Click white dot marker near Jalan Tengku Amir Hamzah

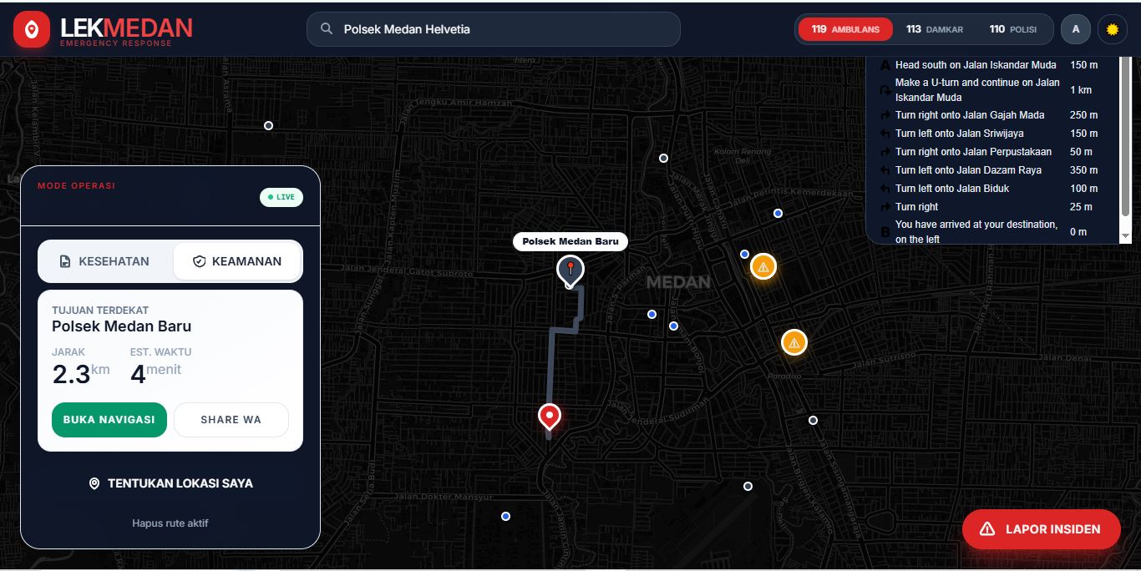coord(268,125)
